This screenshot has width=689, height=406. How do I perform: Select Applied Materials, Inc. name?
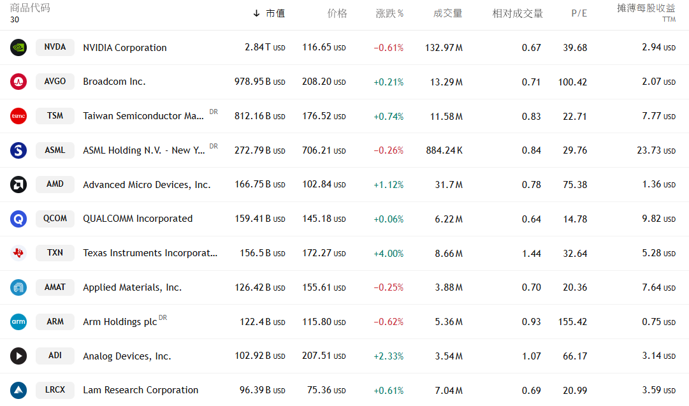133,287
